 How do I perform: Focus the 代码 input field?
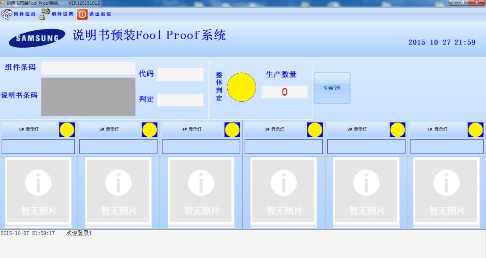[180, 74]
